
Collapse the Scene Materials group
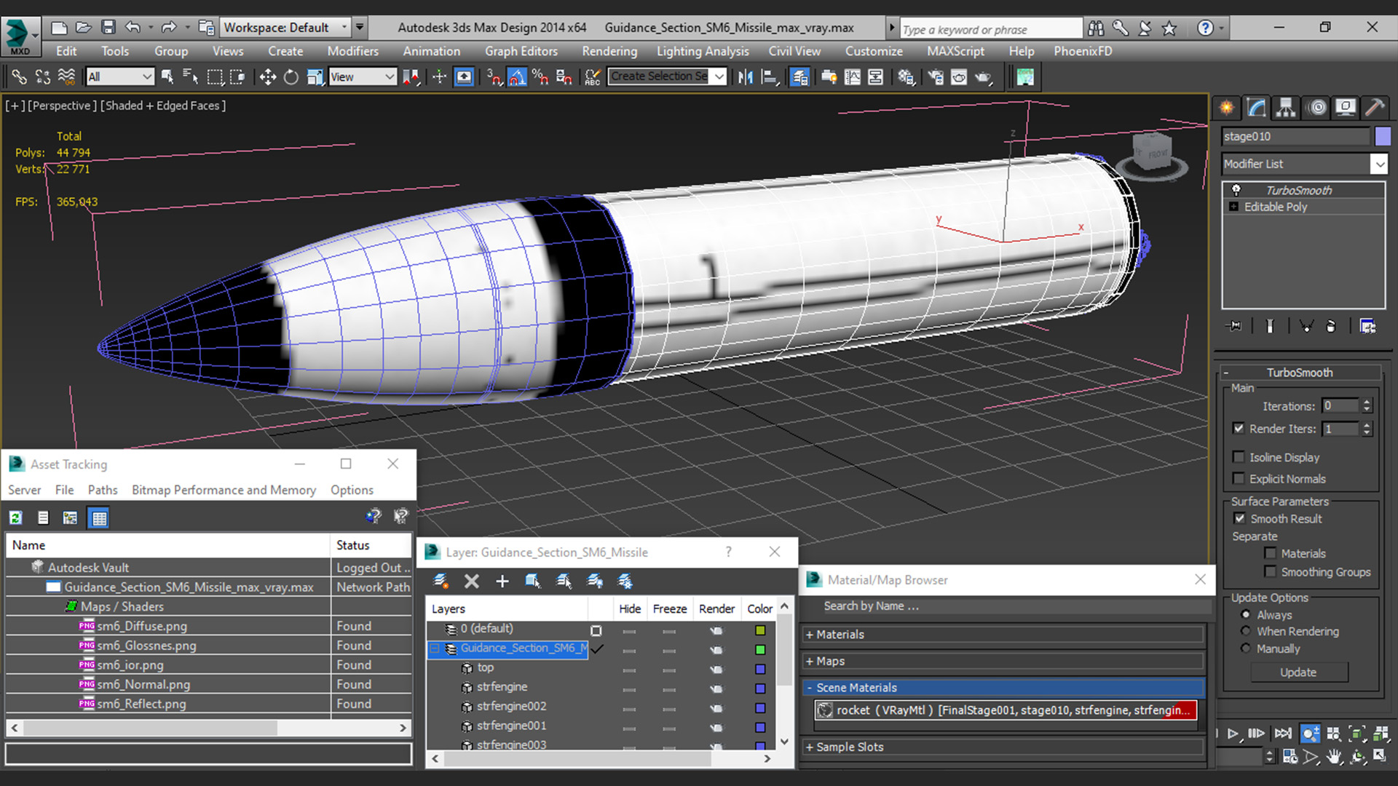(x=1003, y=688)
